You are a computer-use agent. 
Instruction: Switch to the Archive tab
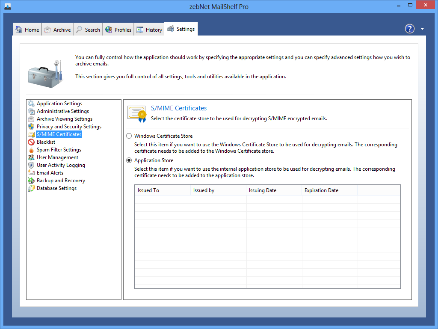tap(57, 30)
